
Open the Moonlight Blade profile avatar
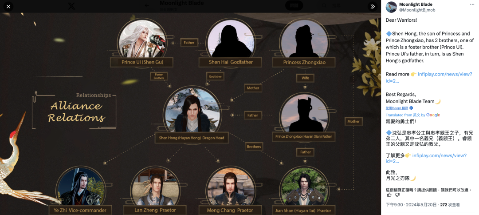pos(391,7)
